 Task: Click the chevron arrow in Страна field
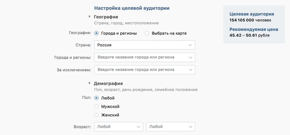[x=190, y=45]
